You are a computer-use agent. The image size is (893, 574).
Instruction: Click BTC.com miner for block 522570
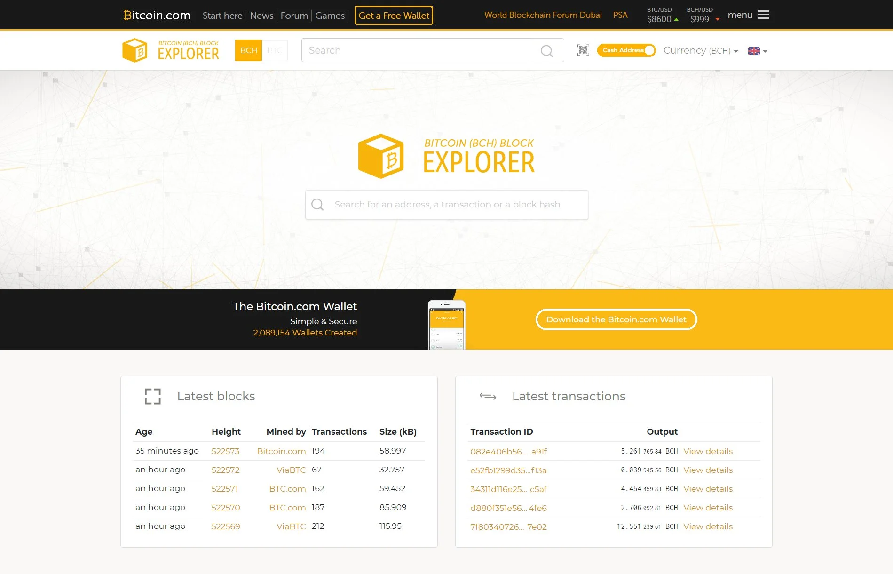tap(287, 508)
